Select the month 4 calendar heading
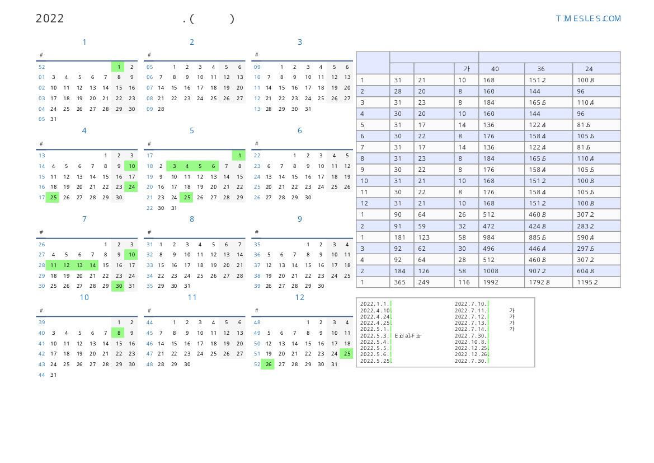Image resolution: width=654 pixels, height=463 pixels. (x=84, y=130)
